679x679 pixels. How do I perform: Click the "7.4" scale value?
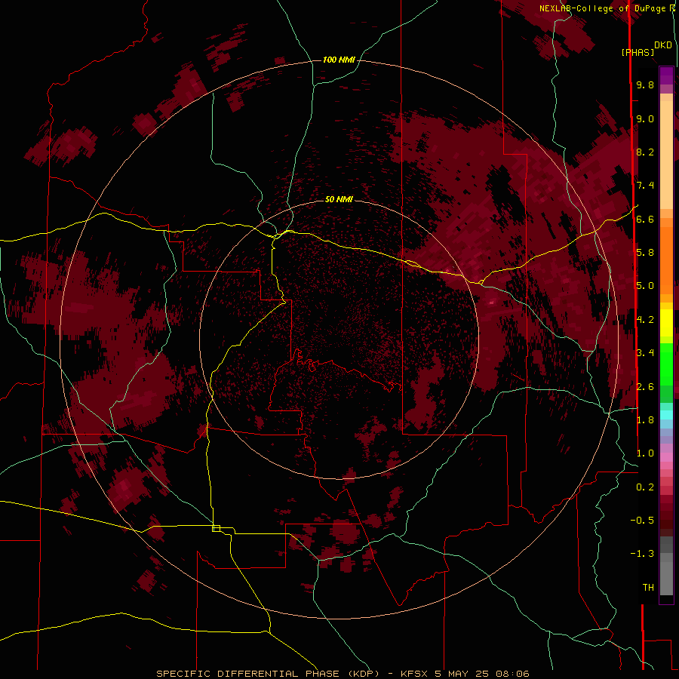645,186
